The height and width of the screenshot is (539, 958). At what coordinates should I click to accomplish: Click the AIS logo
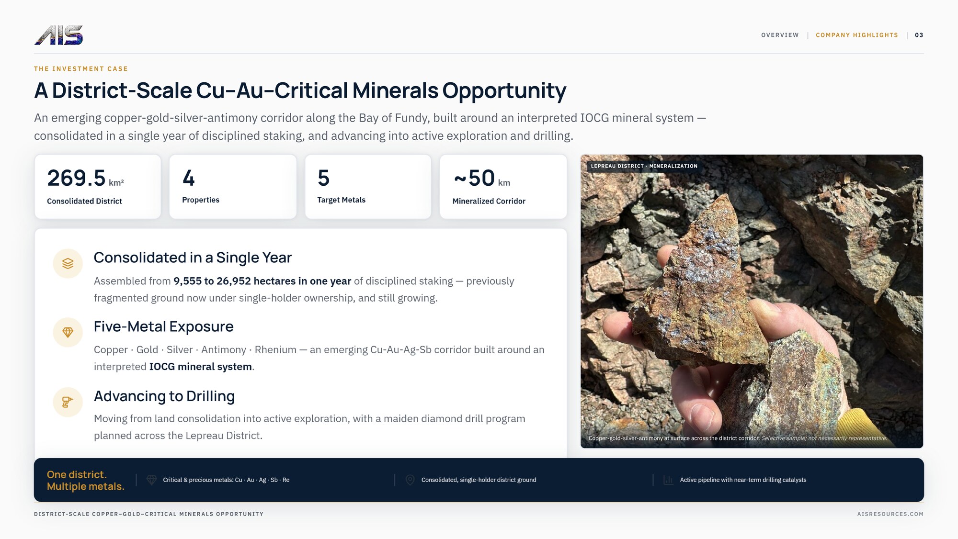58,35
